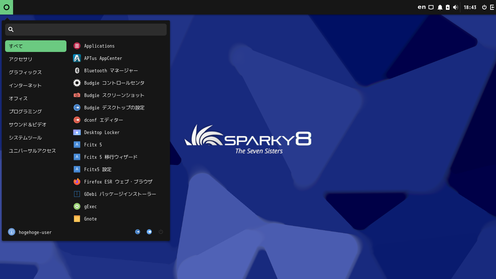Screen dimensions: 496x279
Task: Open the Raven sidebar arrow icon
Action: pos(492,7)
